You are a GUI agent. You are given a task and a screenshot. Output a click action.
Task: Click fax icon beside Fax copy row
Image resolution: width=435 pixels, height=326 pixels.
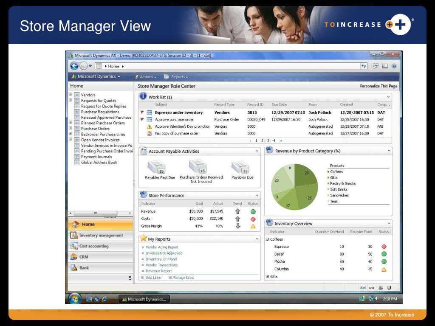point(149,133)
